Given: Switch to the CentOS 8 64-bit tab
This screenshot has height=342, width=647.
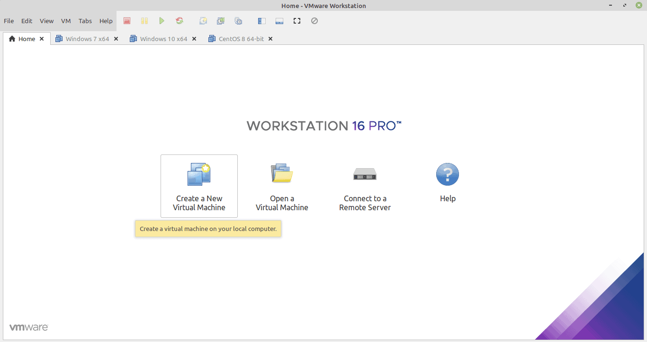Looking at the screenshot, I should [241, 39].
